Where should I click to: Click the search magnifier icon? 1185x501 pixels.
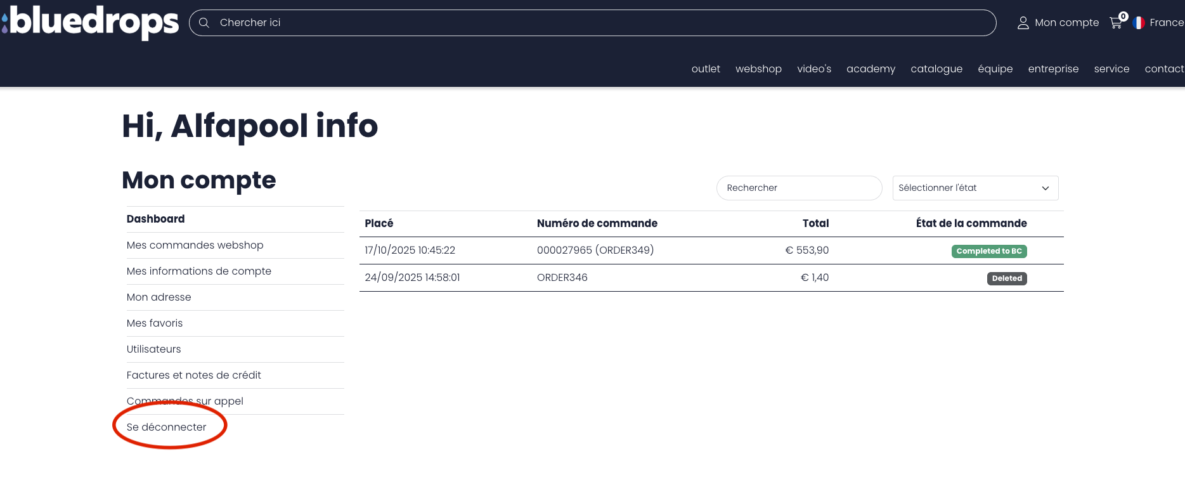click(x=204, y=23)
